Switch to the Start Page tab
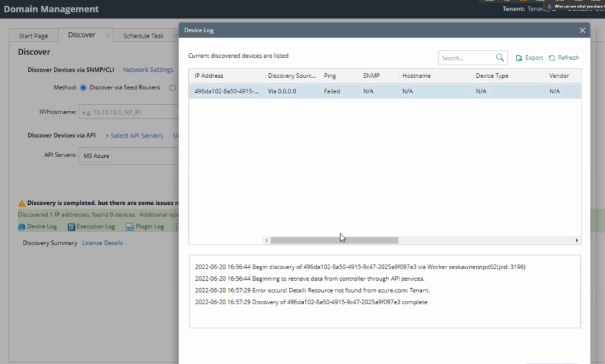 pyautogui.click(x=33, y=36)
